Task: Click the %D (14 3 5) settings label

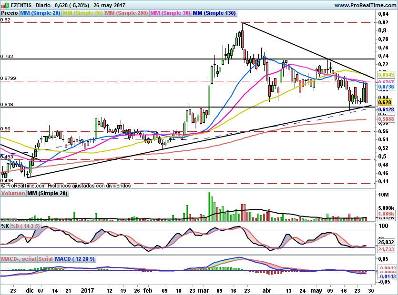Action: click(x=26, y=226)
